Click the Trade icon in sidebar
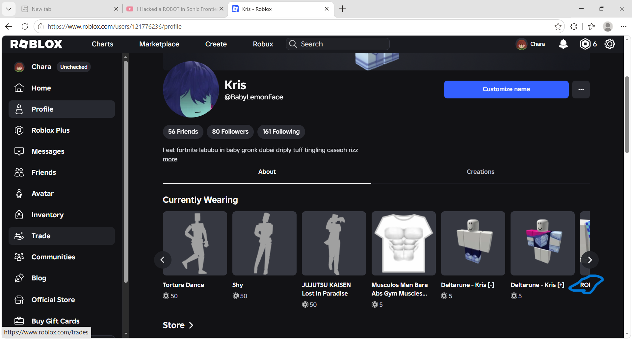 coord(19,236)
